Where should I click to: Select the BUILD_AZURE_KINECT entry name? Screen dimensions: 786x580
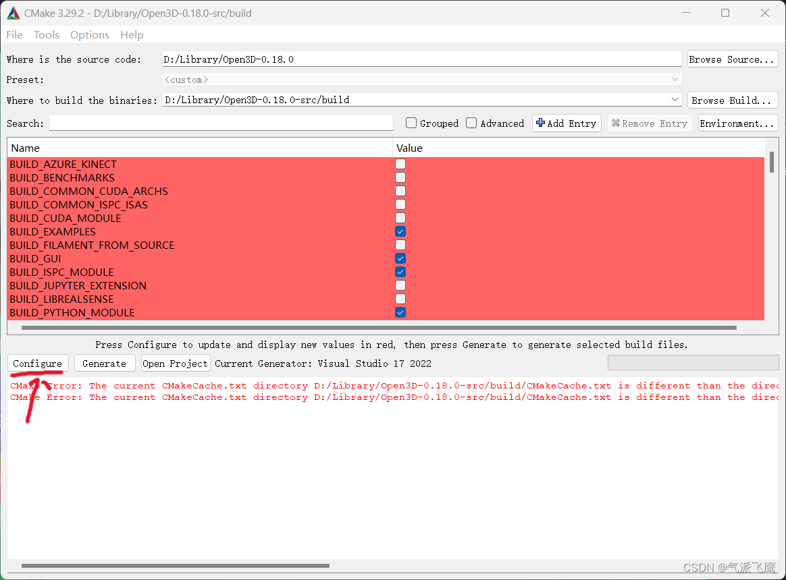click(63, 165)
